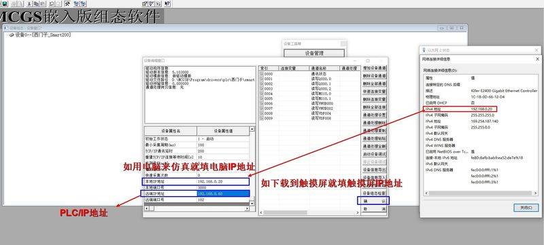This screenshot has height=245, width=544.
Task: Click the 远端端口号 value 102
Action: (x=223, y=200)
